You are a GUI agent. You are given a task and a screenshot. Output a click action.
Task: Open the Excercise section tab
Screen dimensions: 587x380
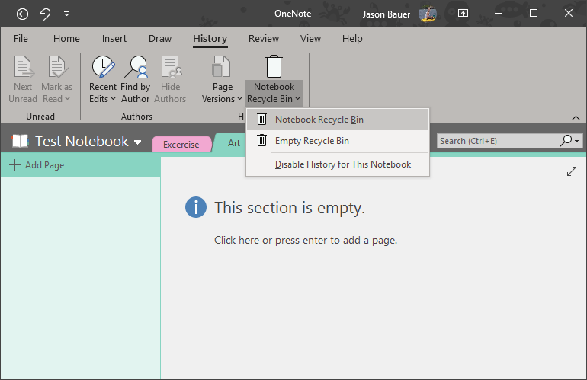[x=182, y=145]
